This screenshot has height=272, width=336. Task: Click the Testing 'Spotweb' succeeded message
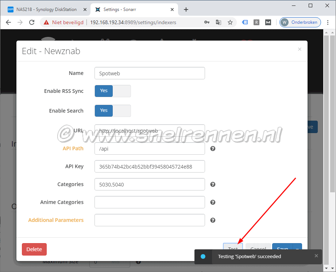[249, 257]
